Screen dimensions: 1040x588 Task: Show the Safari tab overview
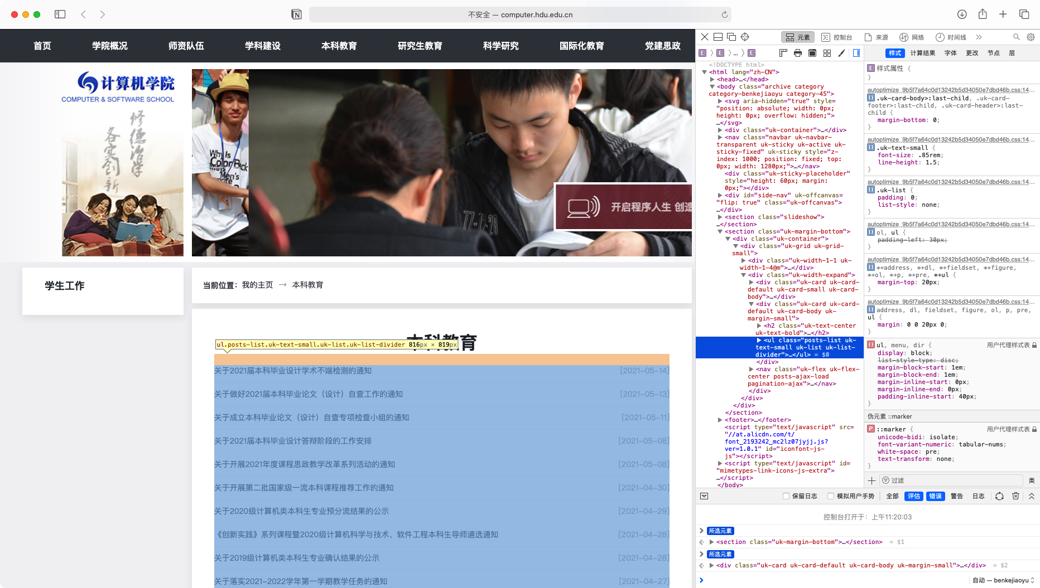click(1024, 14)
